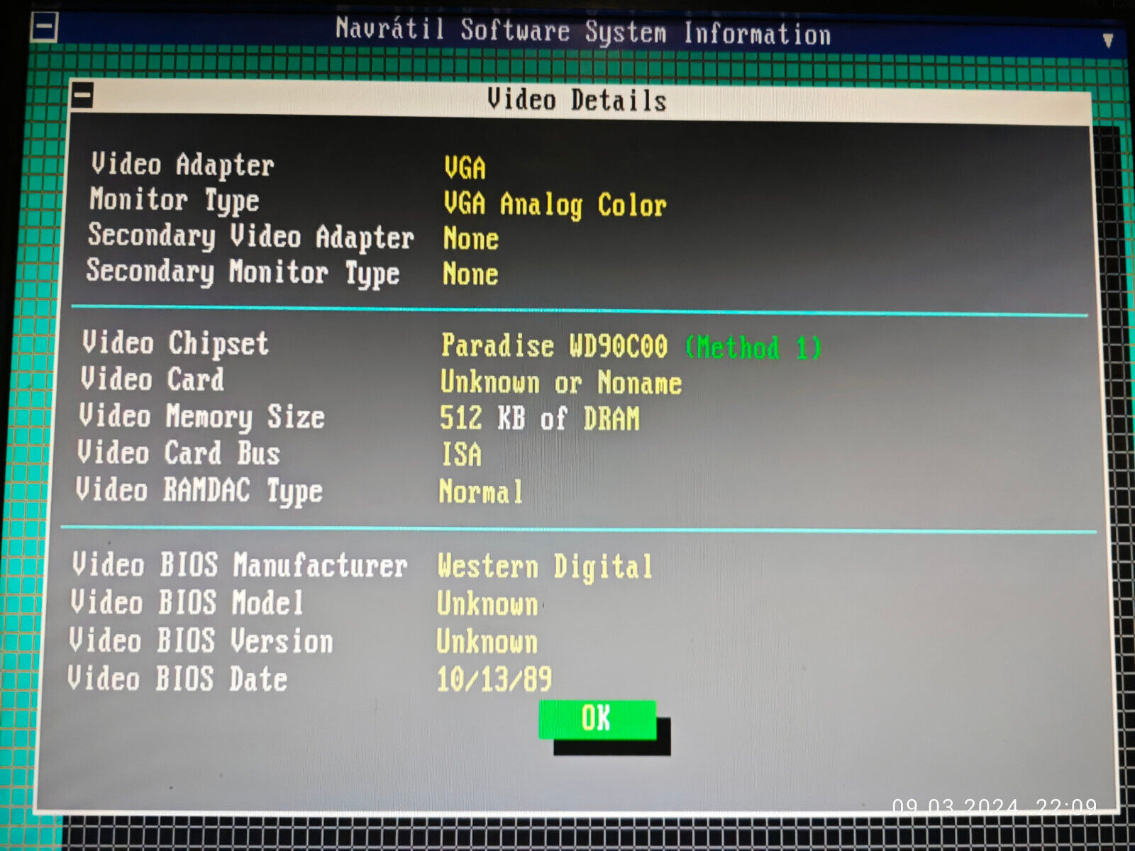Select the 'Video BIOS Date' label
1135x851 pixels.
pyautogui.click(x=177, y=679)
